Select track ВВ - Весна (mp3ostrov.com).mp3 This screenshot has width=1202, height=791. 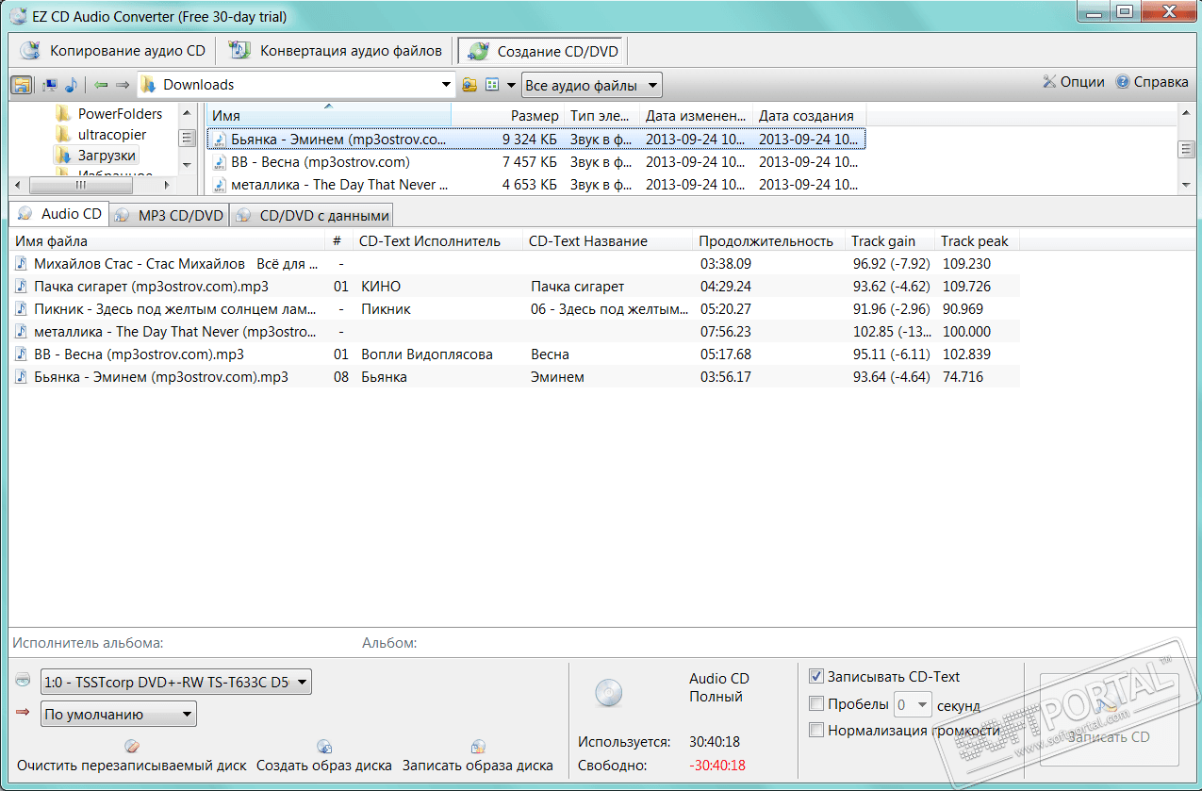coord(139,354)
